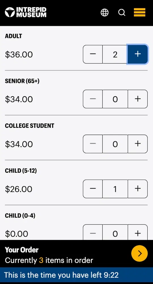Proceed with the yellow arrow button

tap(139, 254)
